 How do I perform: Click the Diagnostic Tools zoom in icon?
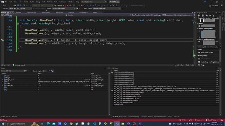pos(207,15)
